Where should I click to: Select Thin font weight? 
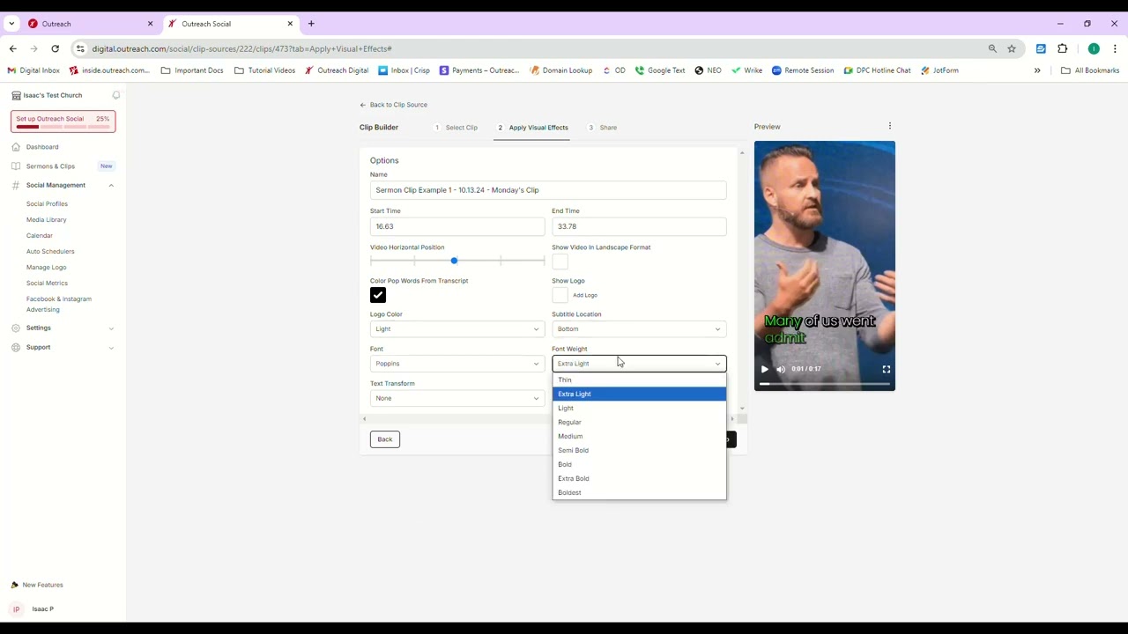point(639,380)
